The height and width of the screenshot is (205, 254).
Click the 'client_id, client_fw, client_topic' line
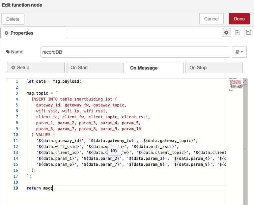click(x=93, y=117)
